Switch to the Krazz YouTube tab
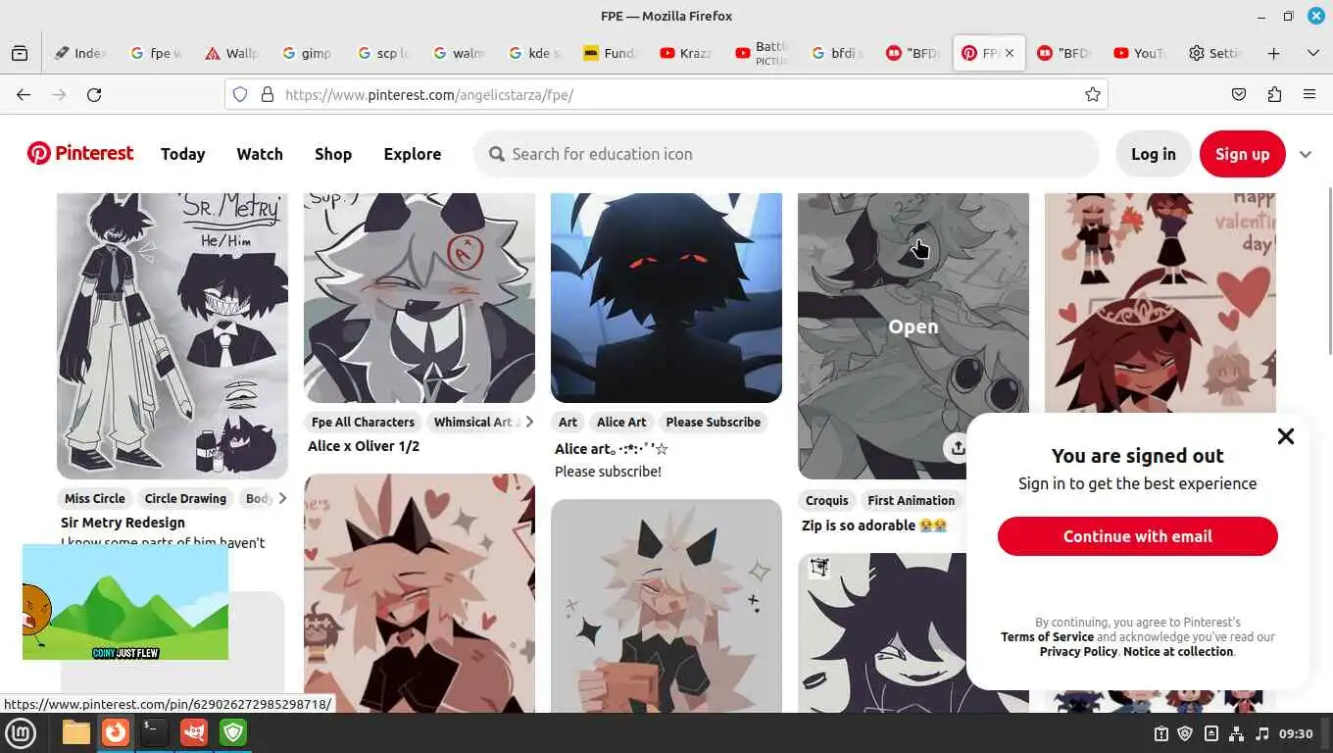This screenshot has width=1333, height=753. pos(686,53)
